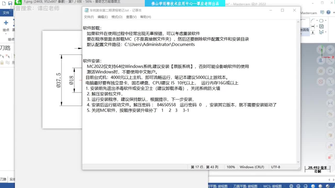Click first shaded sphere icon in status bar
This screenshot has width=335, height=188.
click(313, 186)
